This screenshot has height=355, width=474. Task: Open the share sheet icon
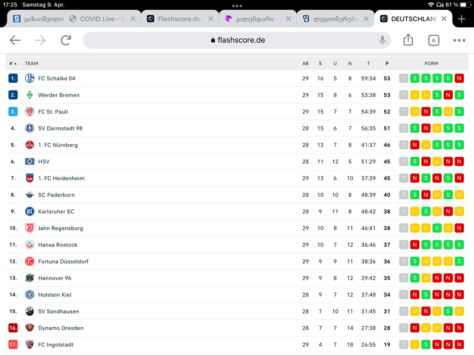coord(408,40)
